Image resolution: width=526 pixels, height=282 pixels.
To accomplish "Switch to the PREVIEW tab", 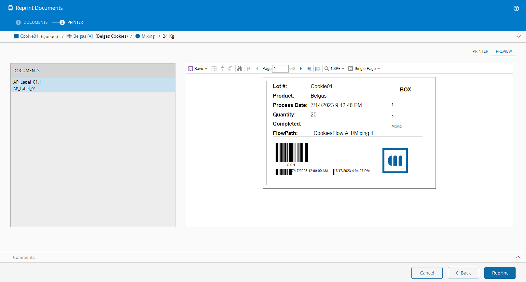I will (504, 51).
